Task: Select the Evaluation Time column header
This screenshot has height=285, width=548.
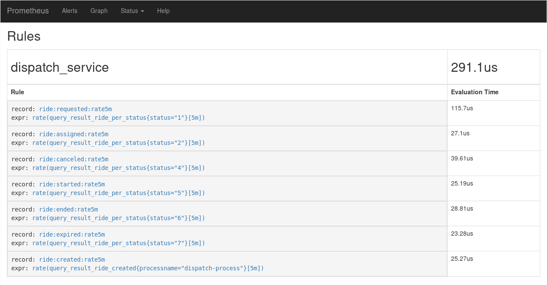Action: pyautogui.click(x=475, y=92)
